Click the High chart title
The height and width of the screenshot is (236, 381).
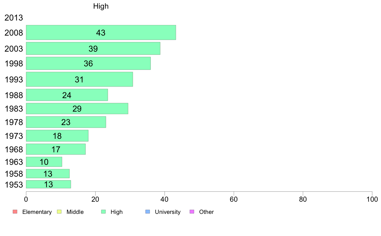coord(101,6)
